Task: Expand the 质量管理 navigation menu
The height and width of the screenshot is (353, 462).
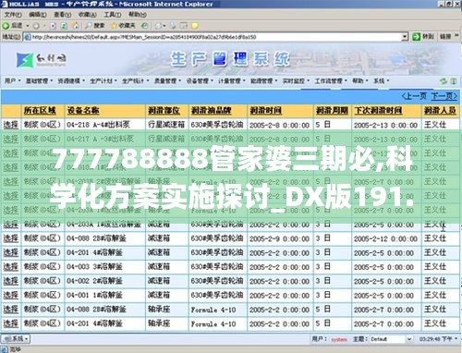Action: coord(167,80)
